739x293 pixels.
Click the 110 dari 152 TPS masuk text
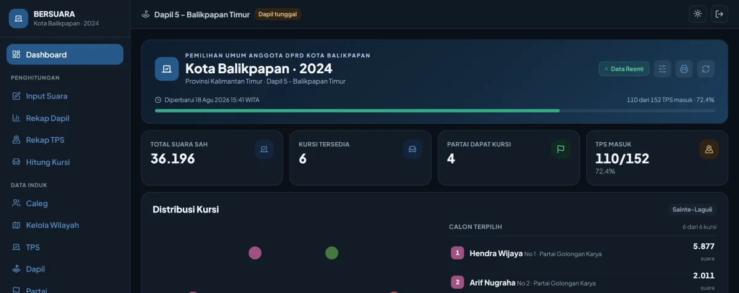click(671, 100)
